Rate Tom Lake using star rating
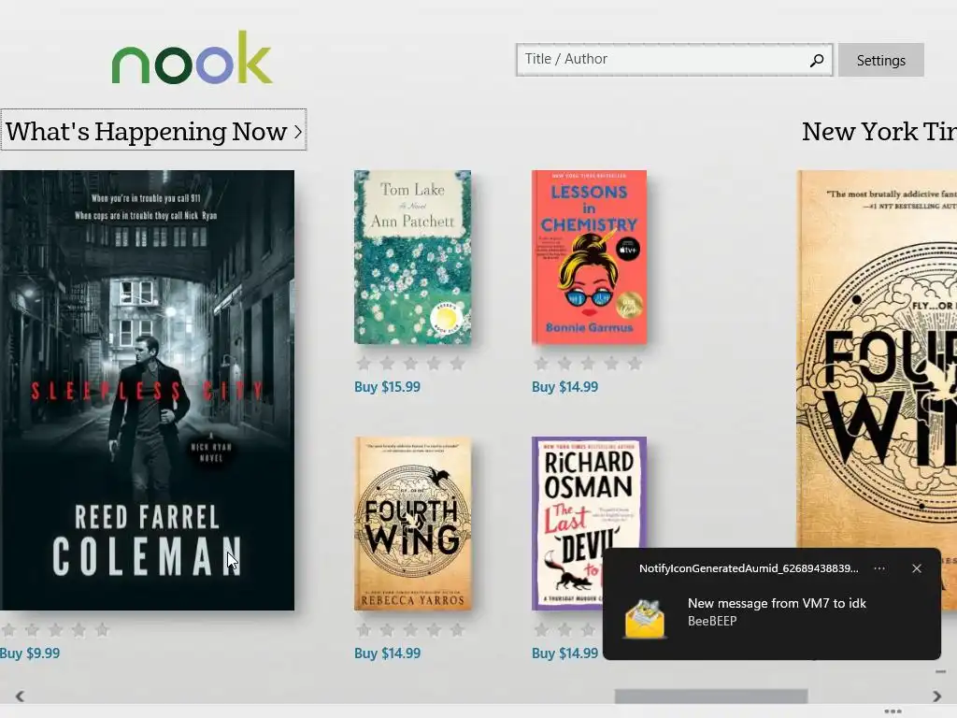This screenshot has height=718, width=957. [410, 364]
